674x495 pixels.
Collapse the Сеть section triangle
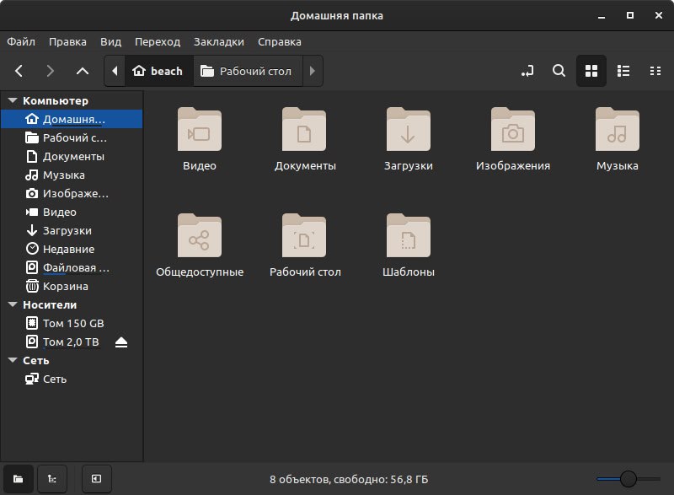pyautogui.click(x=13, y=360)
